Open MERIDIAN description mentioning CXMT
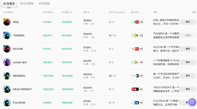Screen dimensions: 197x109 166,76
